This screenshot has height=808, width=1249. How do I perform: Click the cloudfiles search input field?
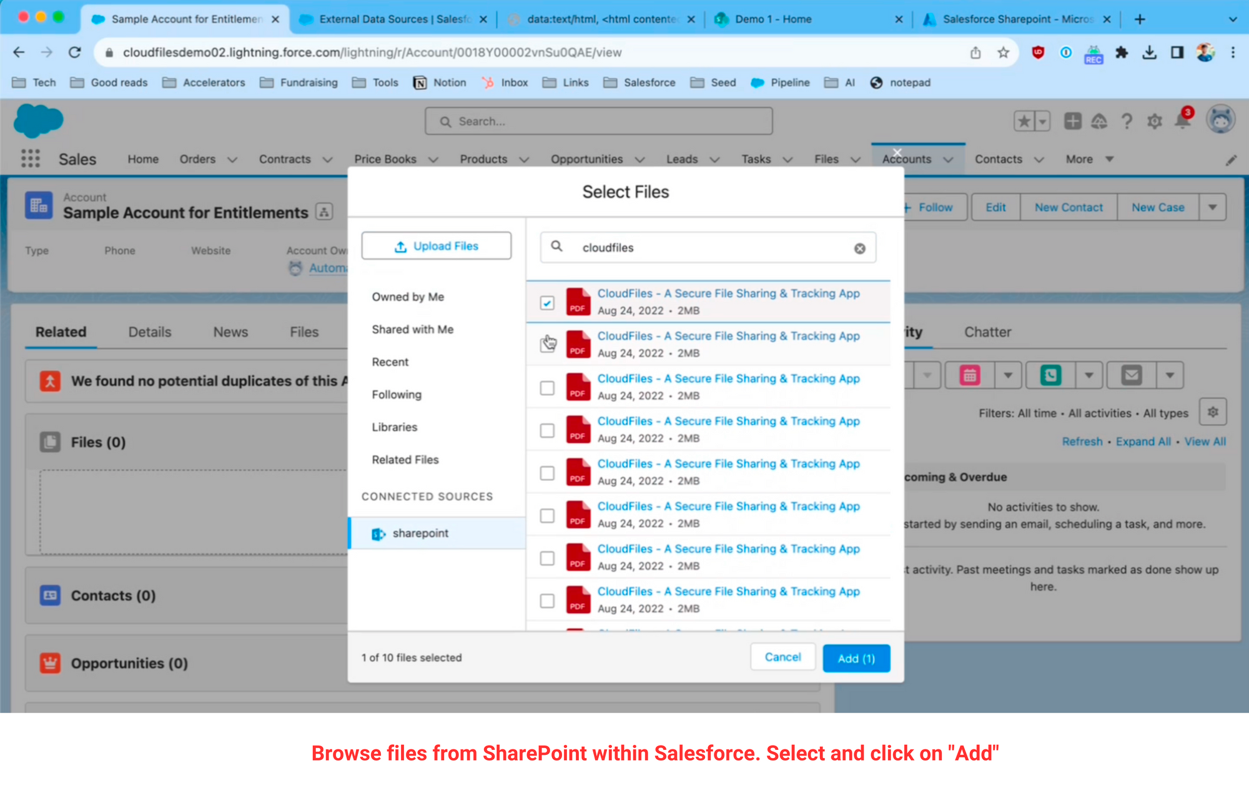(x=704, y=247)
